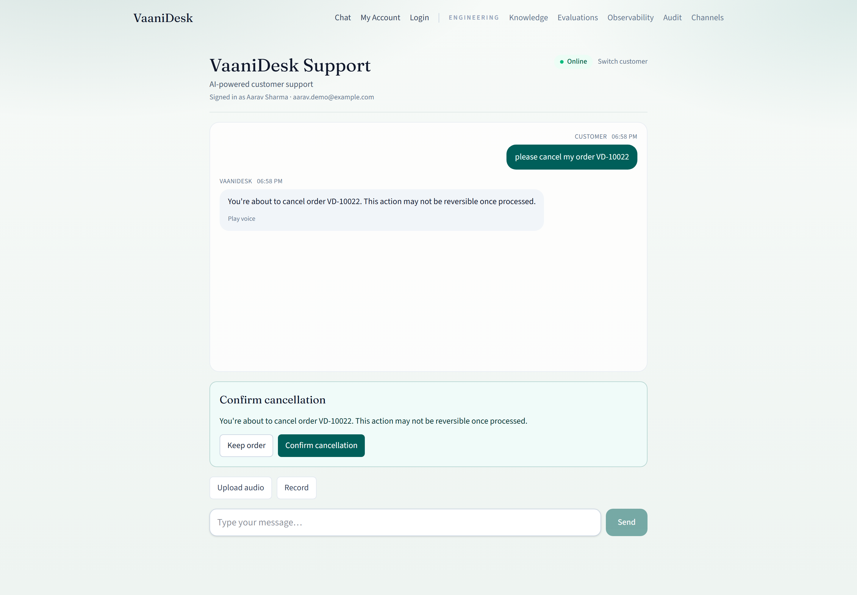The image size is (857, 595).
Task: Open the Login link
Action: click(419, 18)
